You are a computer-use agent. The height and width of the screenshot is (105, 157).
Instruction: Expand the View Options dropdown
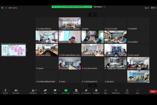99,7
